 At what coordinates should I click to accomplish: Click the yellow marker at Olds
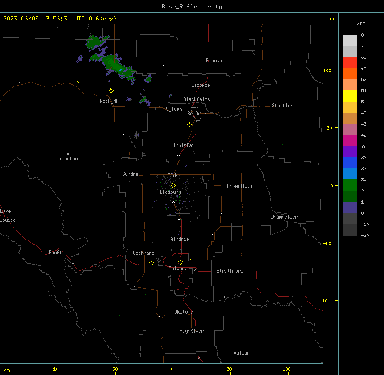(173, 186)
